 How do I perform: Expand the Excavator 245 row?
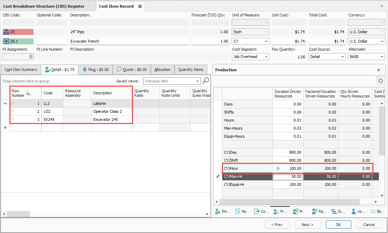coord(13,119)
